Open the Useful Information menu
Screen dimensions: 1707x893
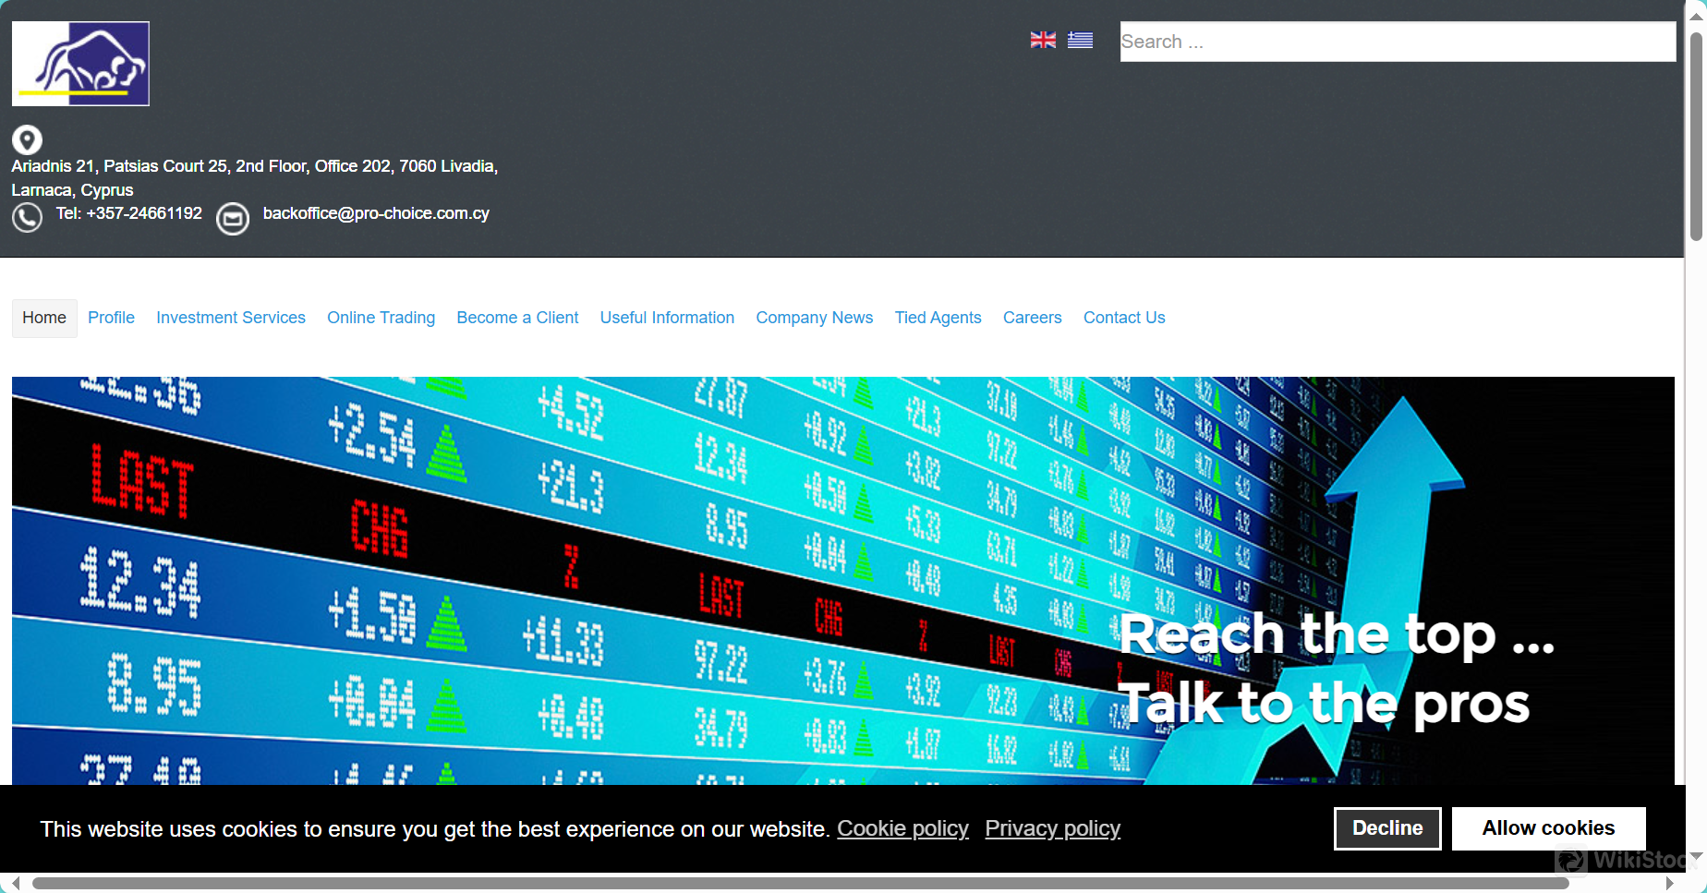pos(667,318)
